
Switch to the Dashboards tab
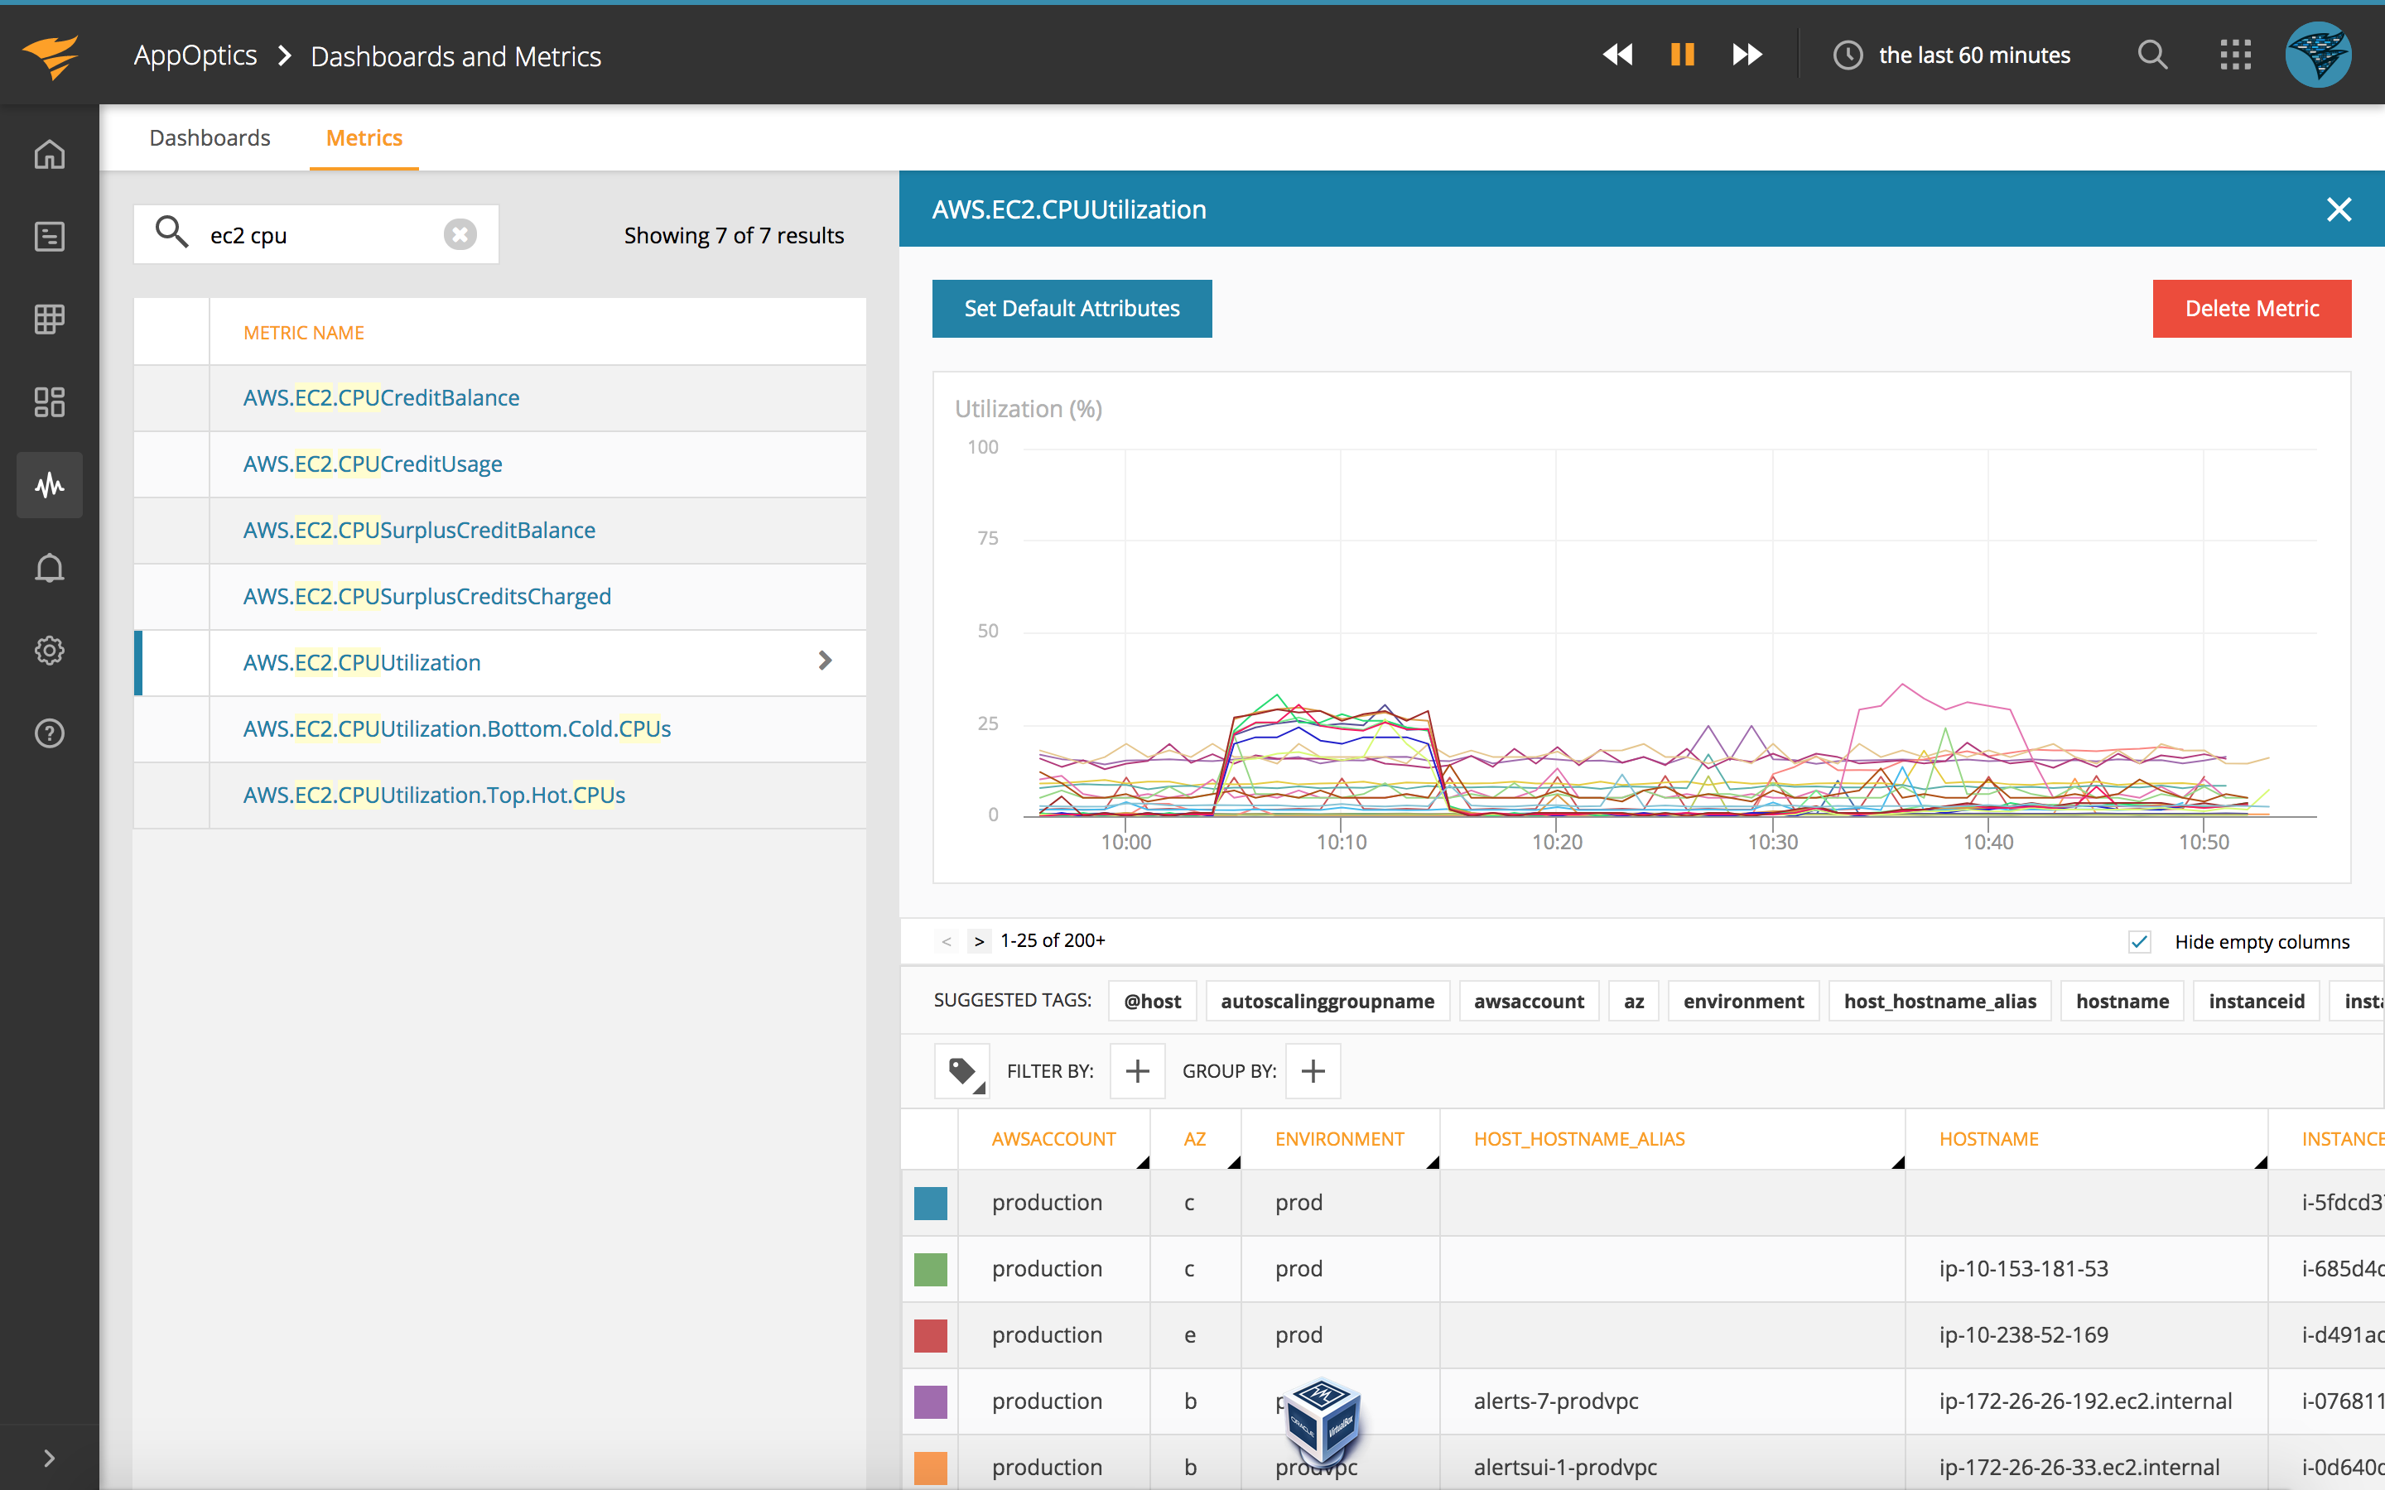(210, 138)
